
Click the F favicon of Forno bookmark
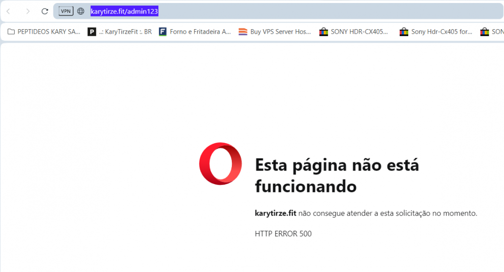click(163, 32)
